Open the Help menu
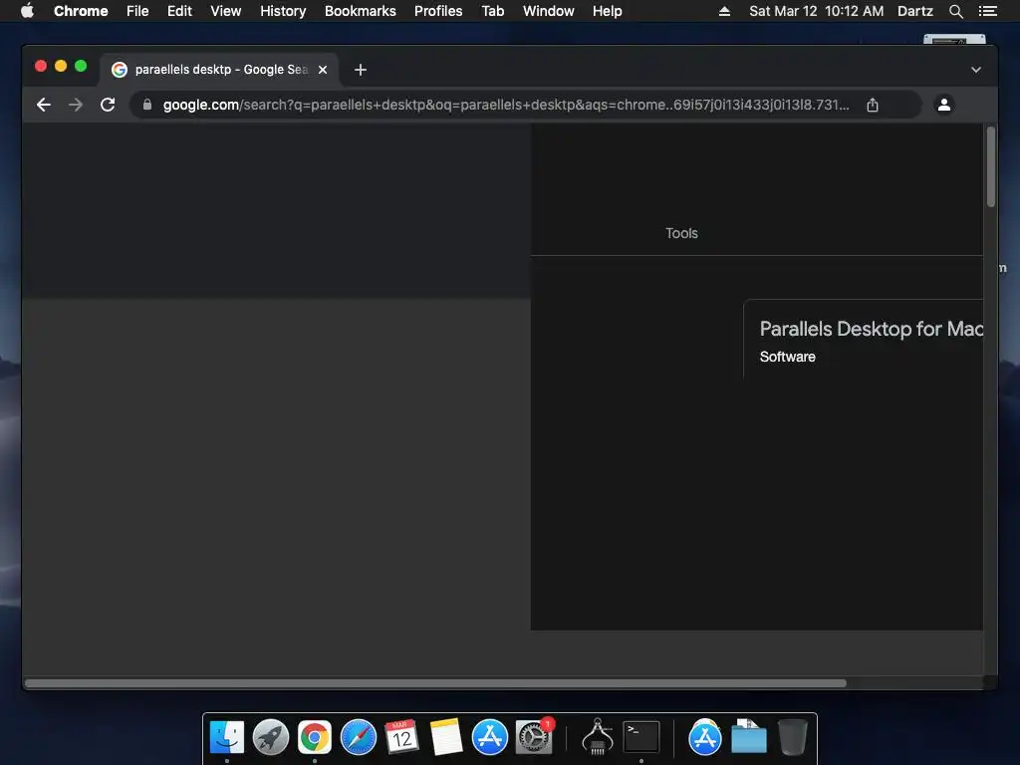This screenshot has width=1020, height=765. [x=607, y=11]
